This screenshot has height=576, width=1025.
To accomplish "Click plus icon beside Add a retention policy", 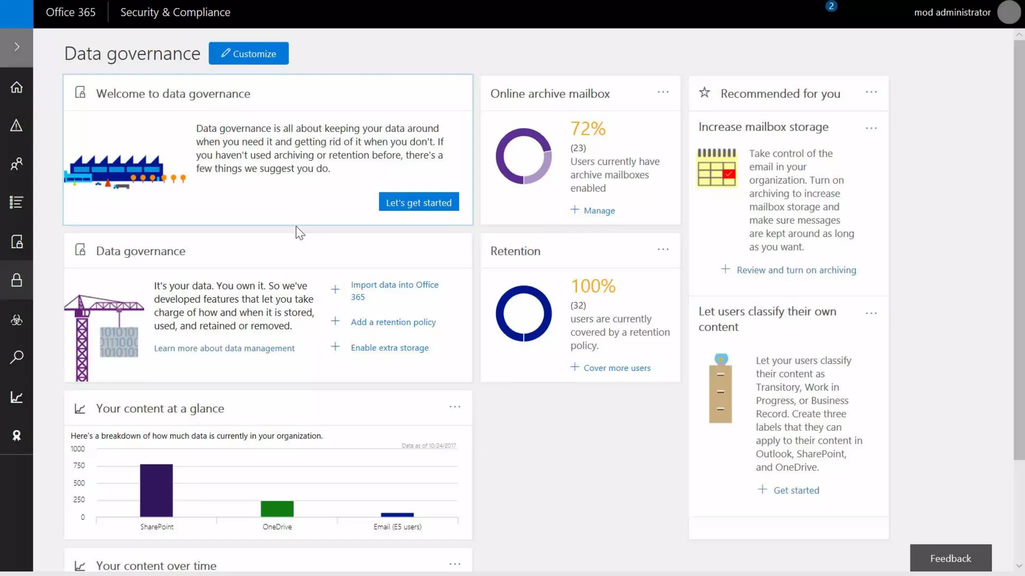I will click(x=335, y=321).
